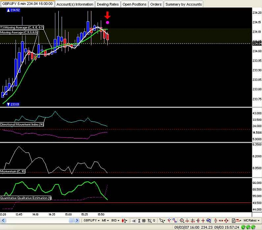Open the chart type candlestick dropdown icon

click(x=125, y=220)
